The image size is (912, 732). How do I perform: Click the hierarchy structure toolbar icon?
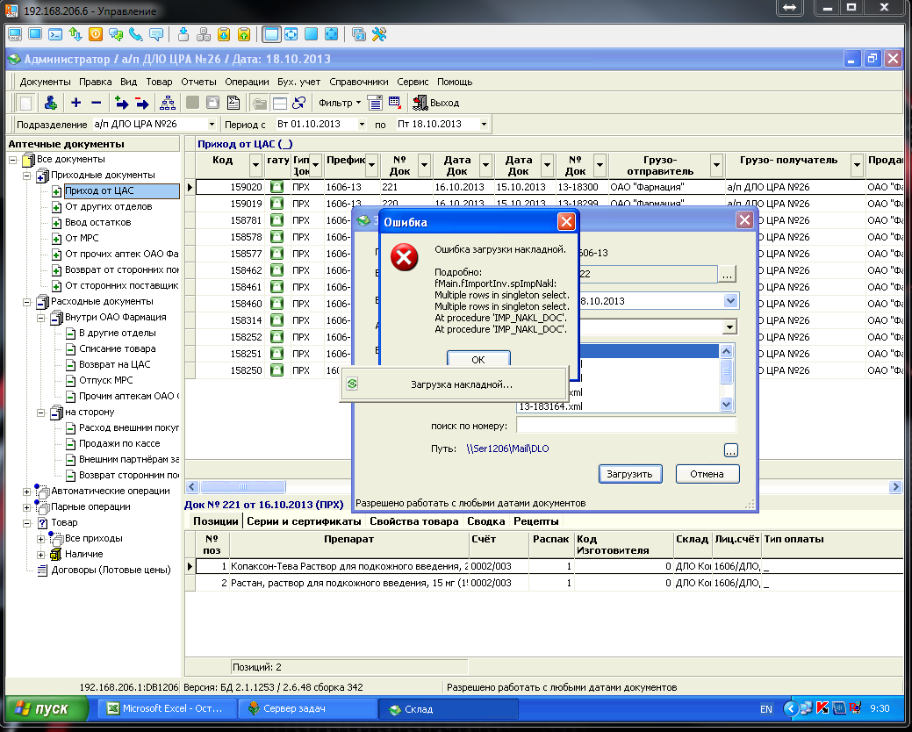[167, 103]
